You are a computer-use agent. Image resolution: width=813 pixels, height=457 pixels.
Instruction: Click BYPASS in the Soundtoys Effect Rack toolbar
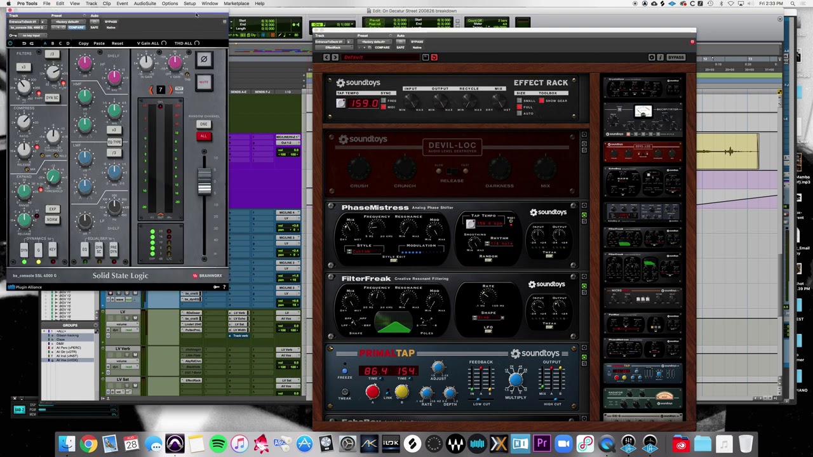(676, 57)
